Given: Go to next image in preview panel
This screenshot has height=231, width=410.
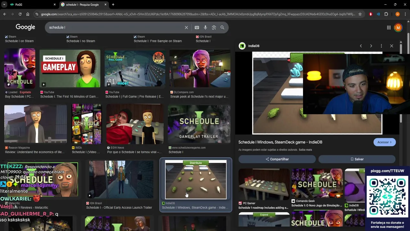Looking at the screenshot, I should pos(371,46).
